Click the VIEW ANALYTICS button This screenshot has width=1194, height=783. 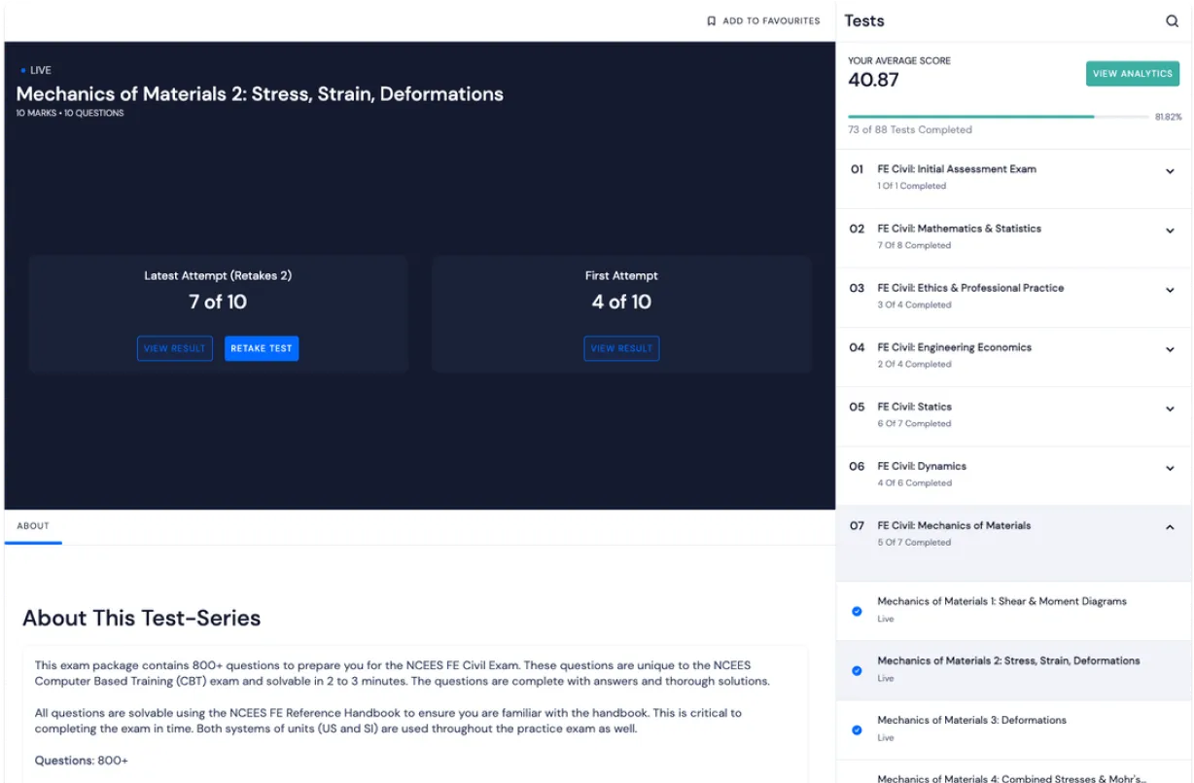(1132, 73)
